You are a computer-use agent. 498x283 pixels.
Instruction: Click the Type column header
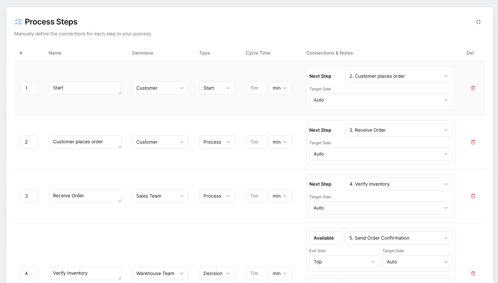coord(205,53)
